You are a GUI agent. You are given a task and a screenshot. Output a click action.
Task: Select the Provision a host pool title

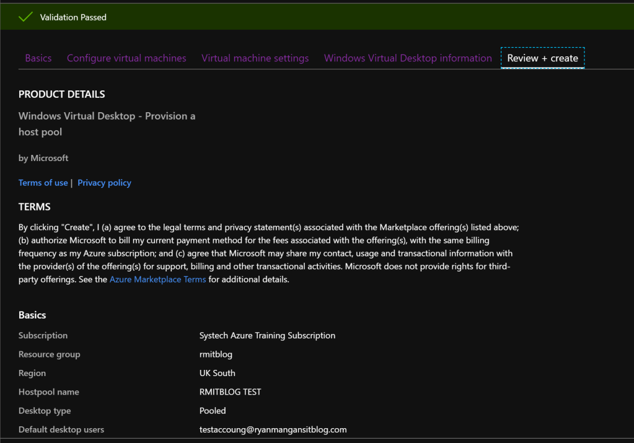[107, 124]
